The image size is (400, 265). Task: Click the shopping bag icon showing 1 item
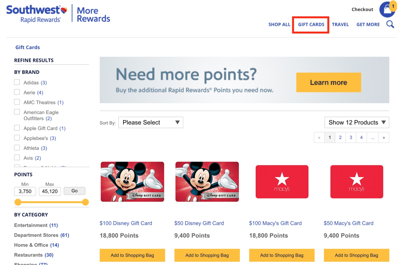[387, 10]
